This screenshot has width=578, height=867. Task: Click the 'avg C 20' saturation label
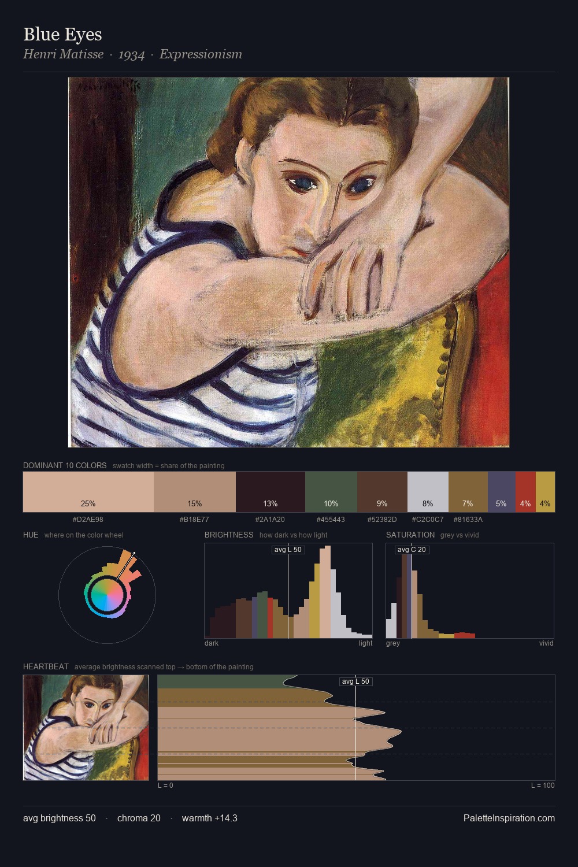[x=412, y=550]
